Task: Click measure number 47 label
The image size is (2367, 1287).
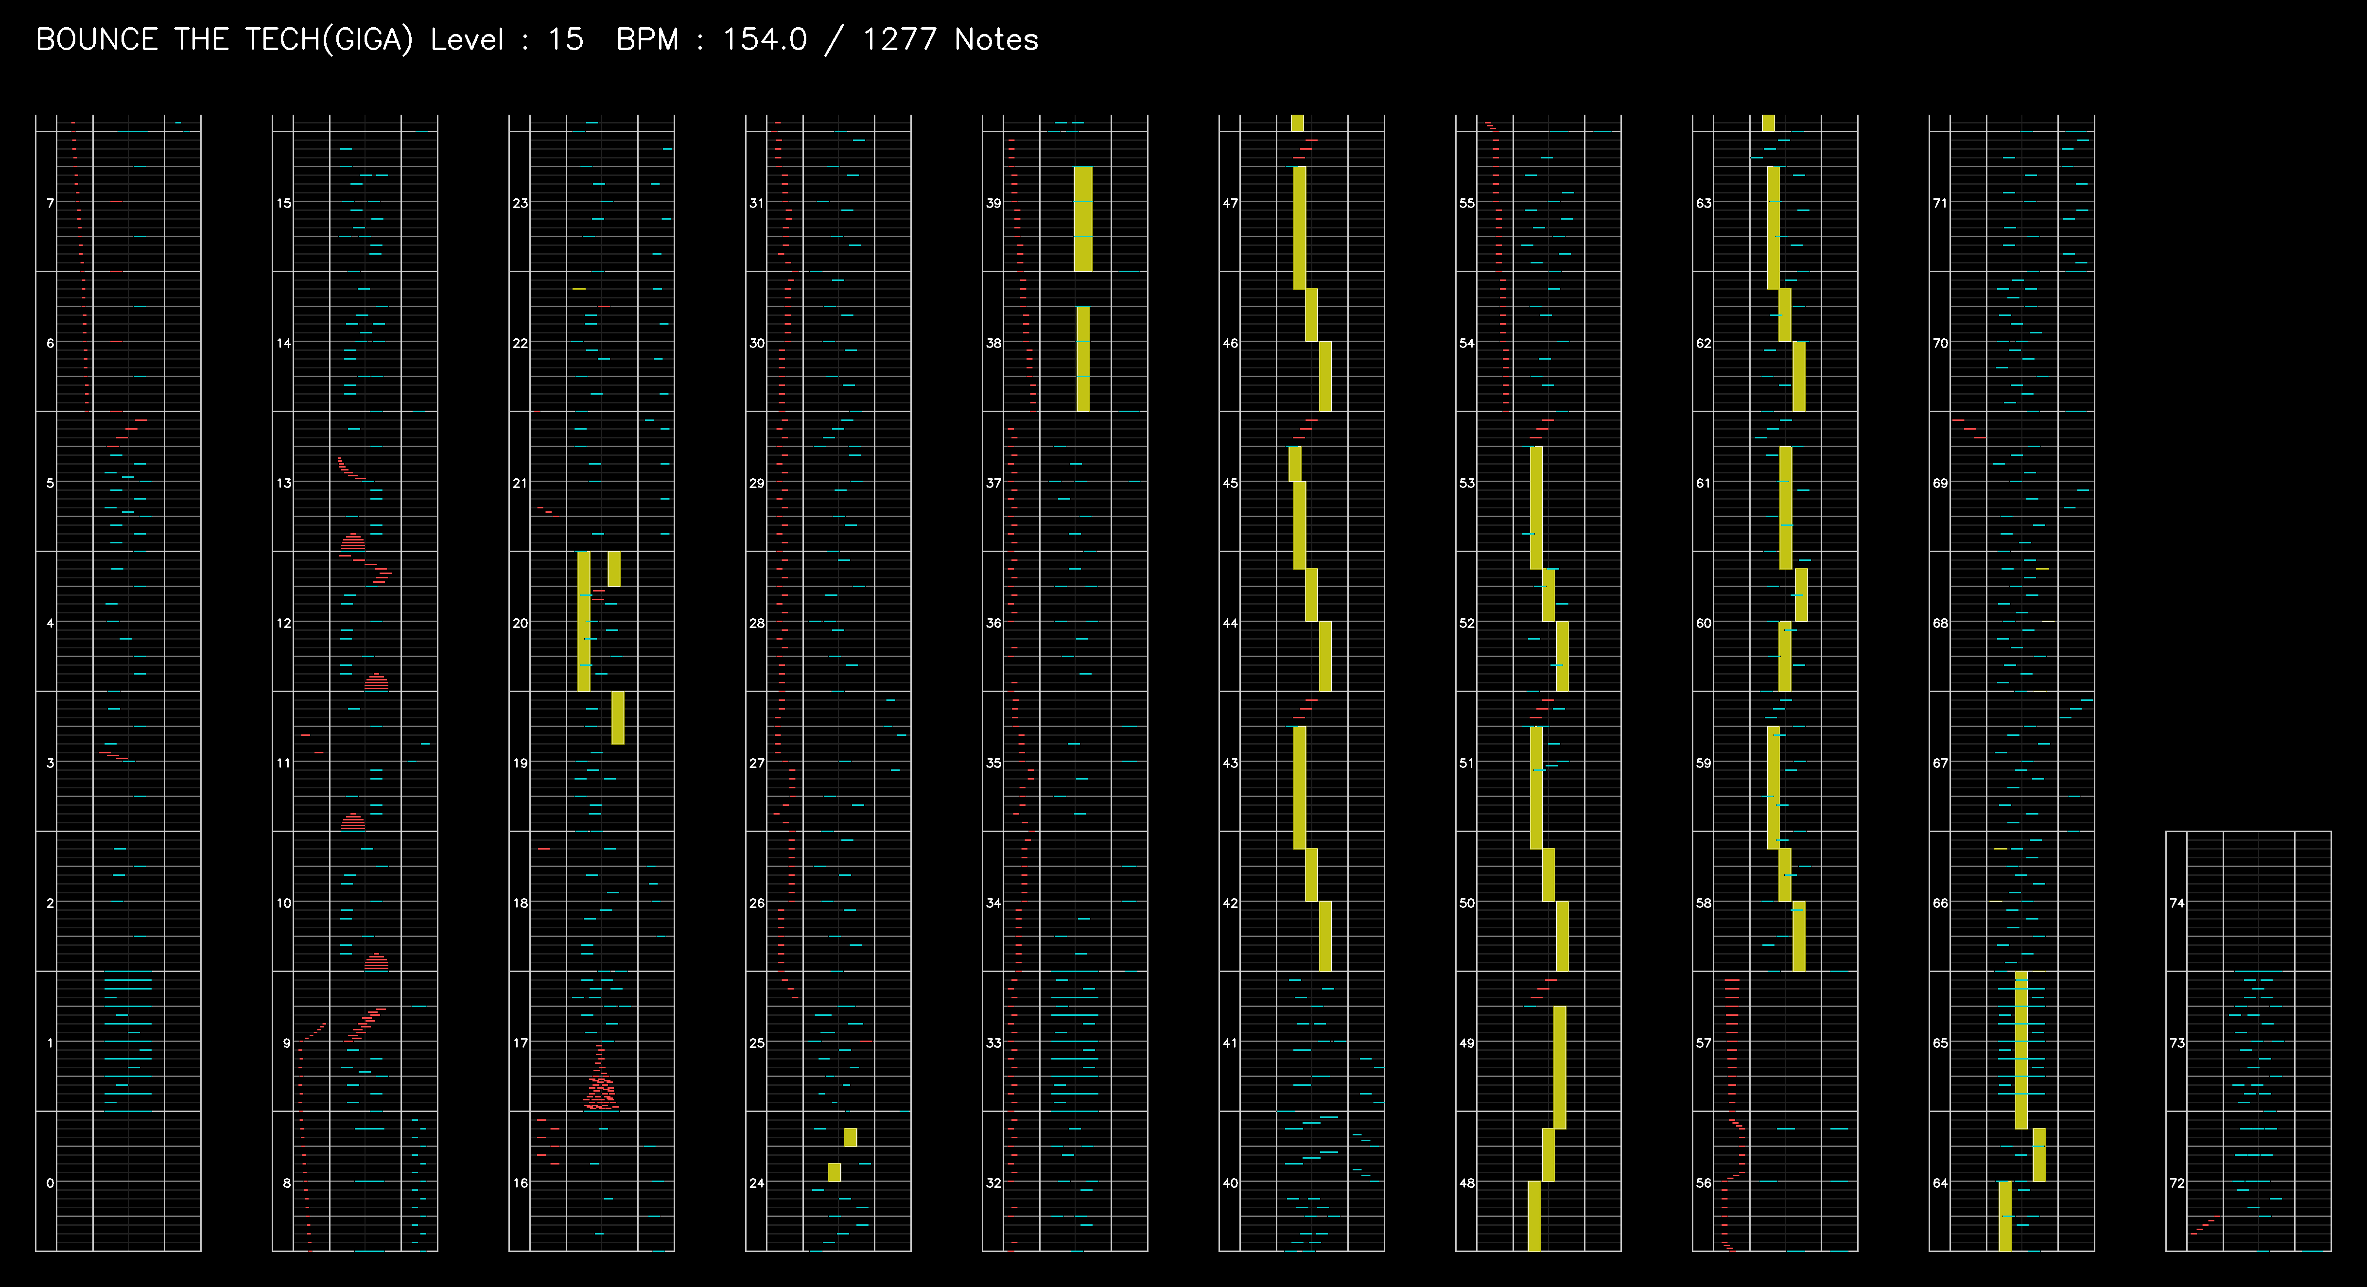Action: tap(1230, 203)
